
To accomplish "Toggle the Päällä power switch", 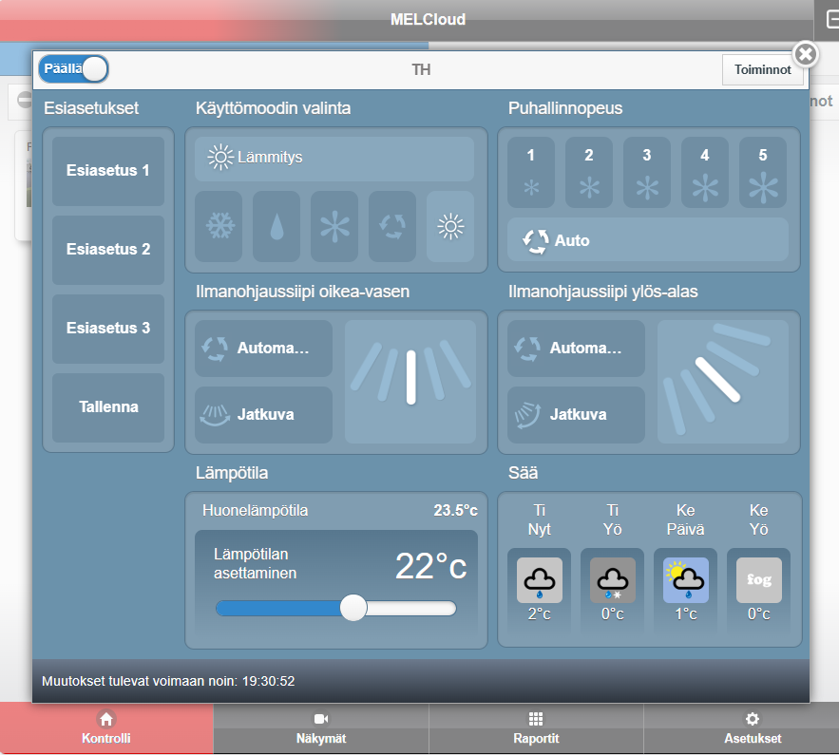I will 74,69.
